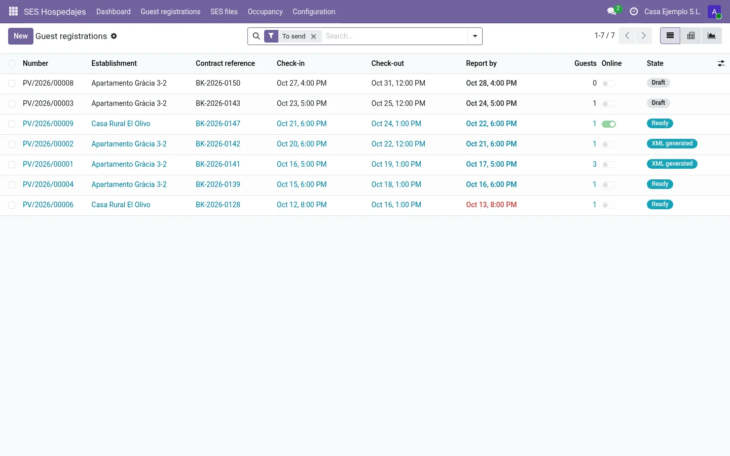Open the apps grid menu icon

point(14,11)
